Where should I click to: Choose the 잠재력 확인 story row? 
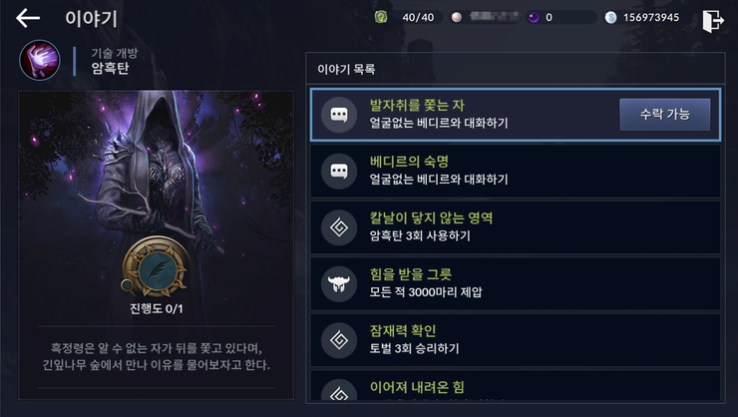coord(516,340)
